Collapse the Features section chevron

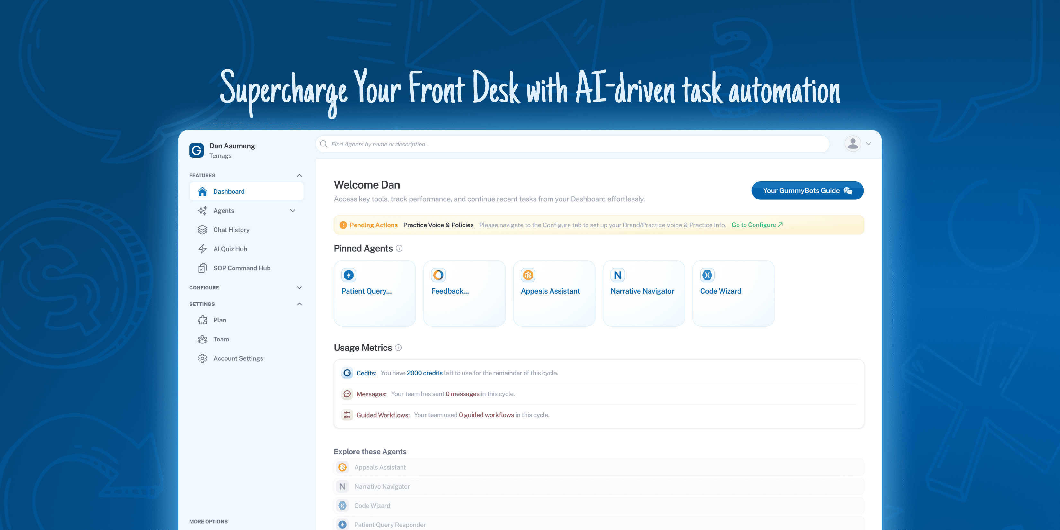pos(300,176)
